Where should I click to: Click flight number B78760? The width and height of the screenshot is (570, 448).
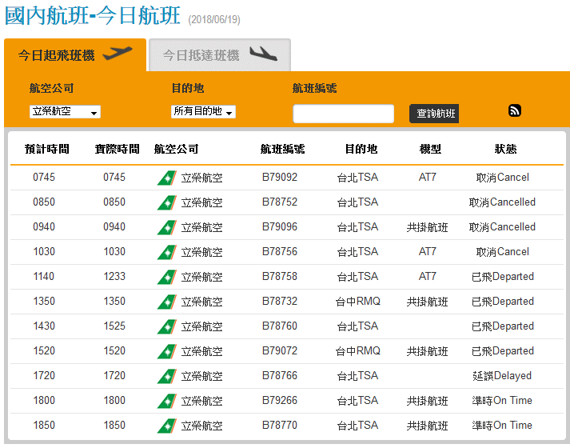[x=280, y=326]
